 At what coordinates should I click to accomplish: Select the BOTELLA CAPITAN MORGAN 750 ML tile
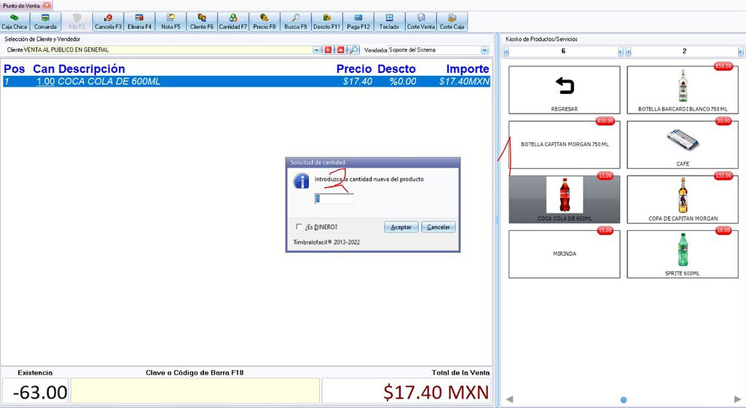(565, 144)
